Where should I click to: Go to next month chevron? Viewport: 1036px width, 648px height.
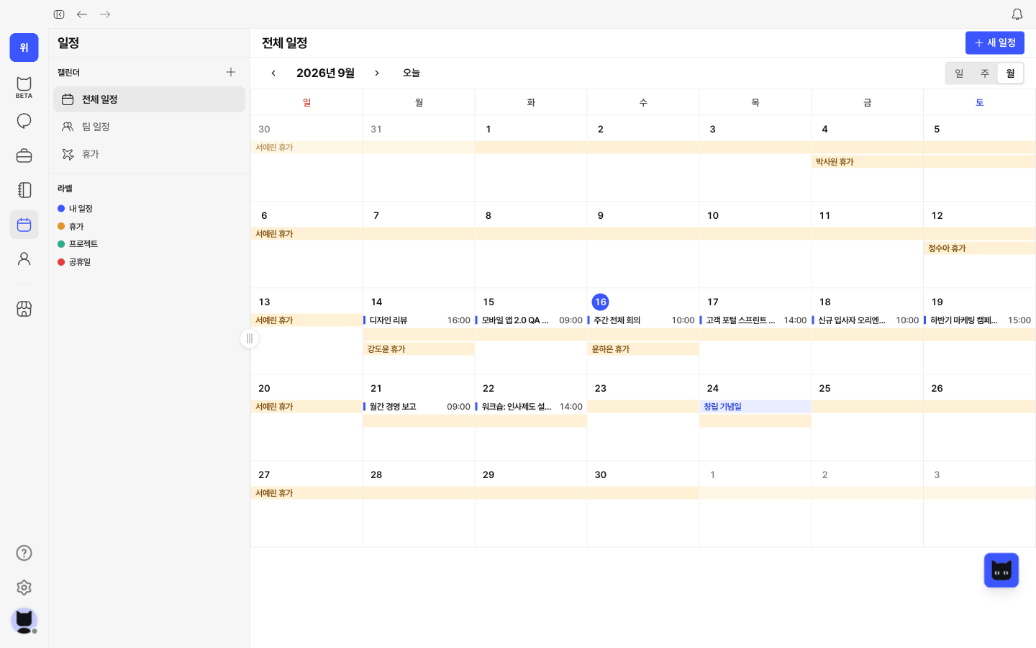(376, 73)
